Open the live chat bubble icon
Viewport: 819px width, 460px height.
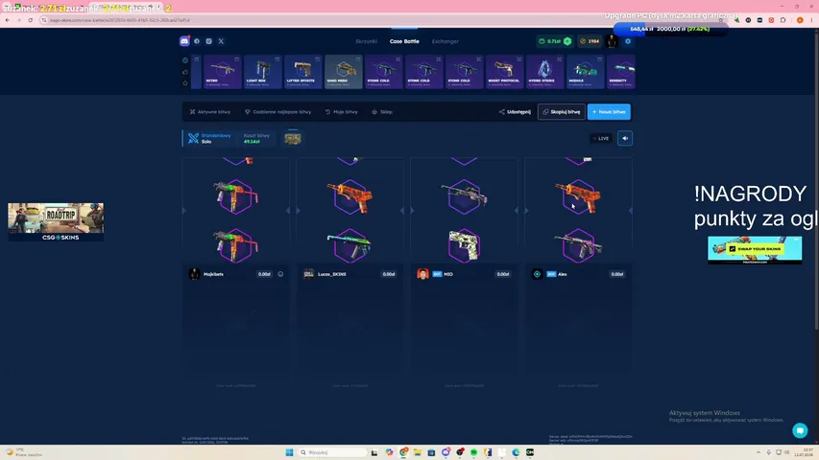pos(800,430)
